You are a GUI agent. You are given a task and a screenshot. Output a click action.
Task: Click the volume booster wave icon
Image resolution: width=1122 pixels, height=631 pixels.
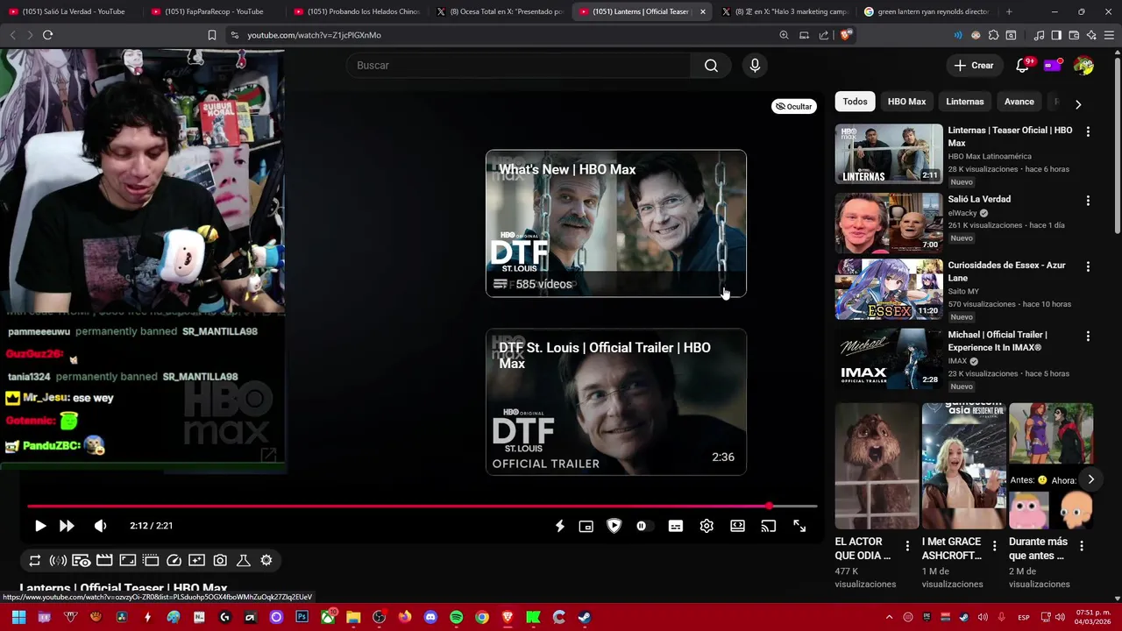point(58,560)
